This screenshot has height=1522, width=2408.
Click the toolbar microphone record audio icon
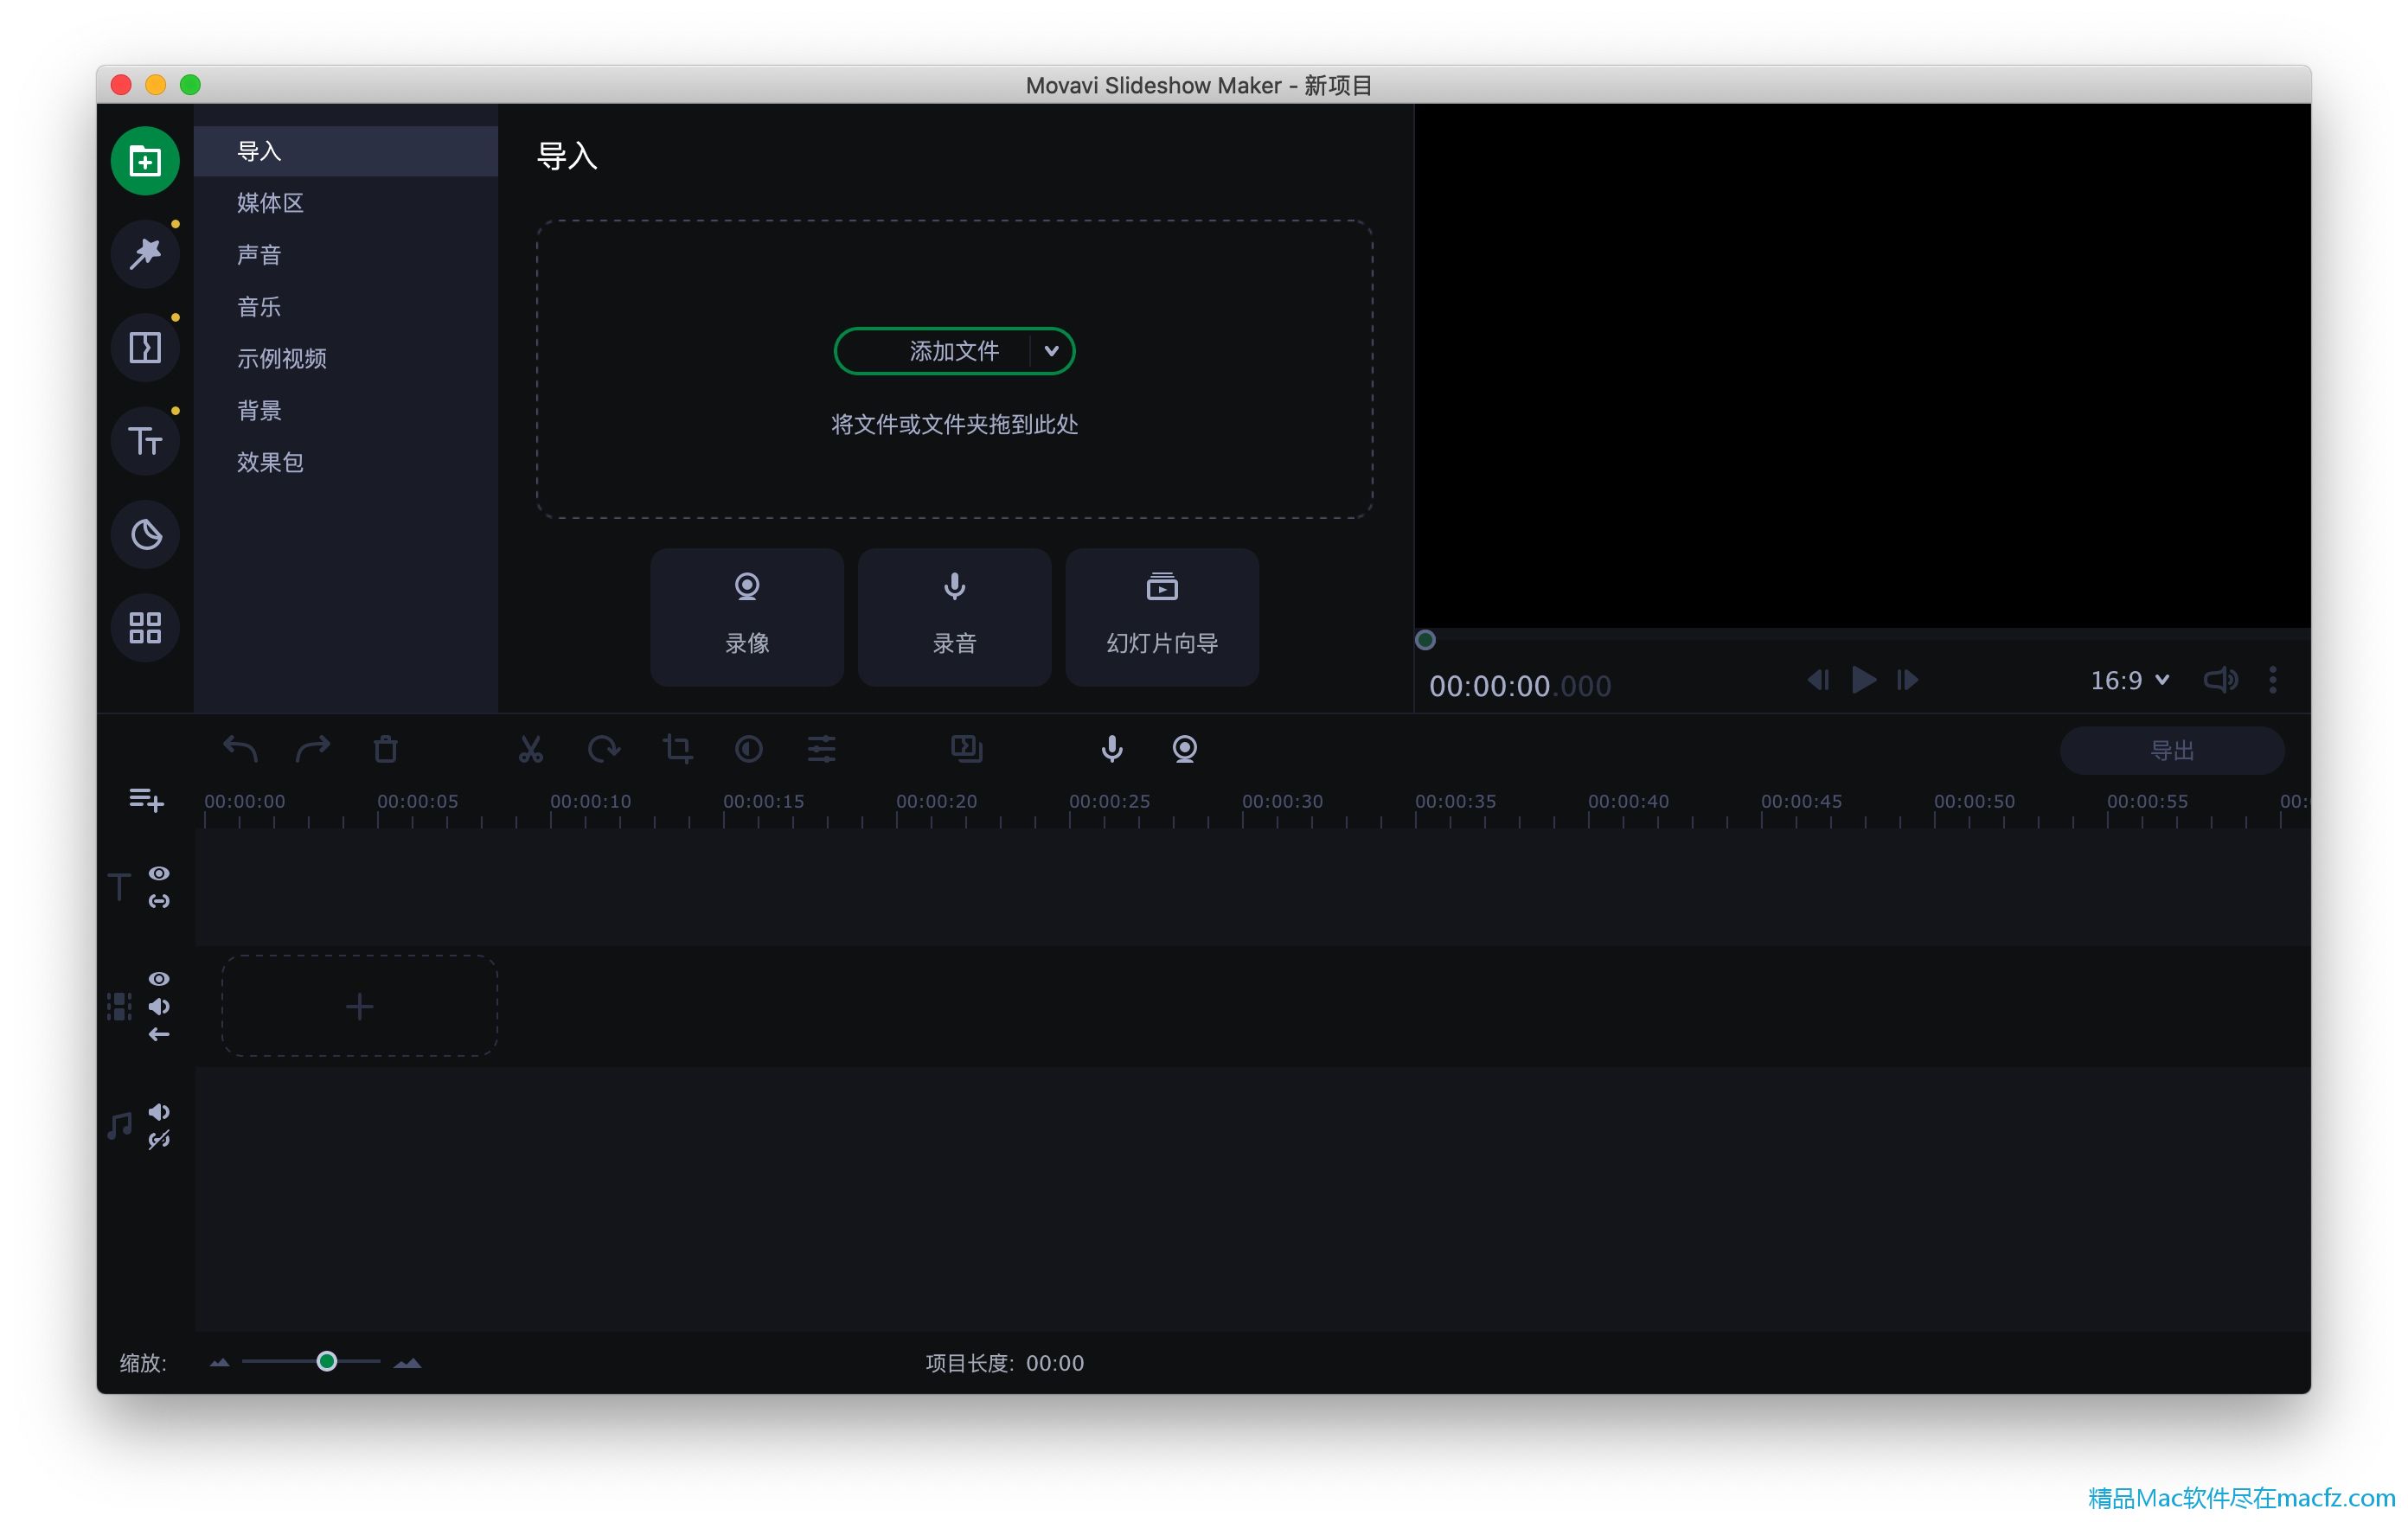pos(1112,749)
